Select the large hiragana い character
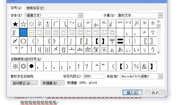 136,50
